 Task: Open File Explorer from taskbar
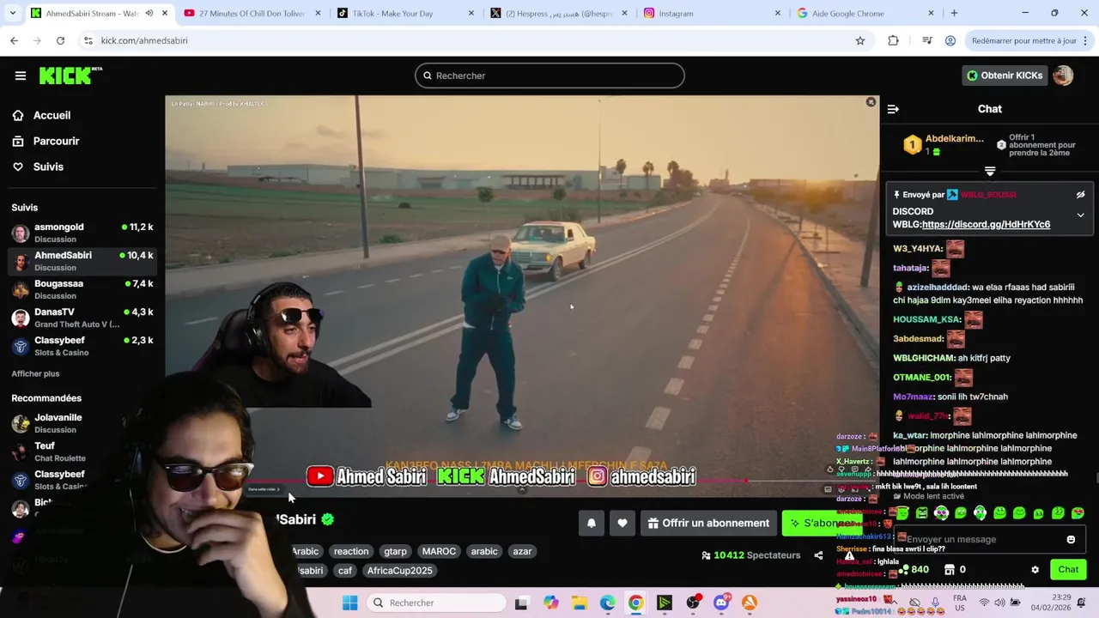[580, 603]
